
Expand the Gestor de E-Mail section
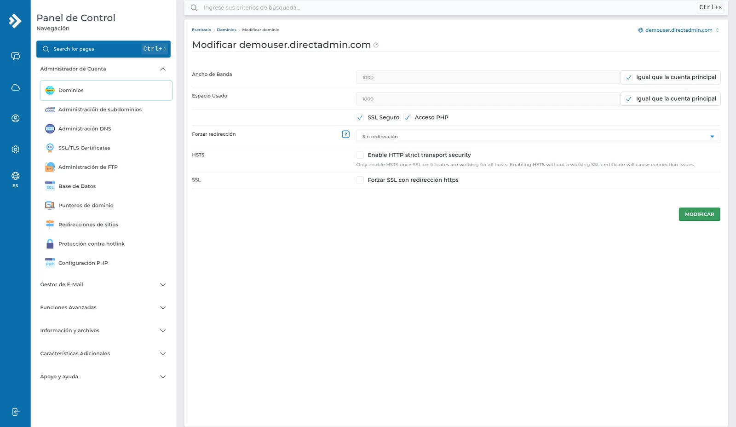tap(103, 285)
